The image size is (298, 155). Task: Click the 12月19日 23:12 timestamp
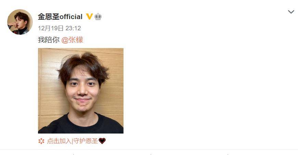[x=60, y=28]
